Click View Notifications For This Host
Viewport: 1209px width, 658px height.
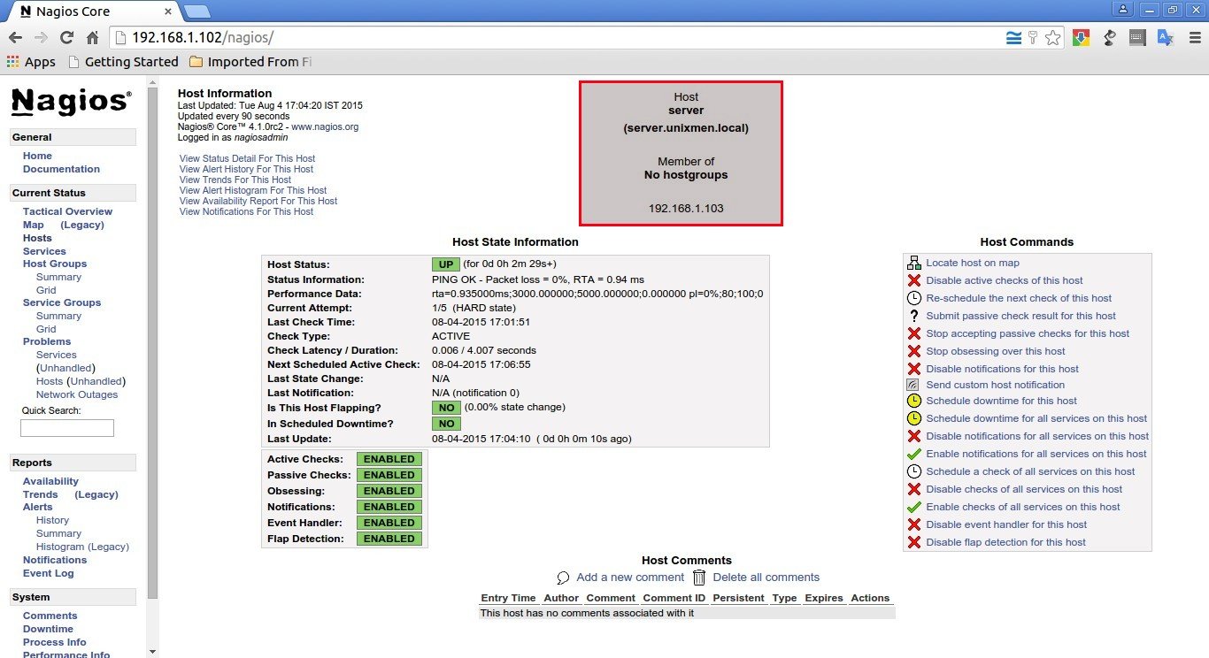point(246,211)
